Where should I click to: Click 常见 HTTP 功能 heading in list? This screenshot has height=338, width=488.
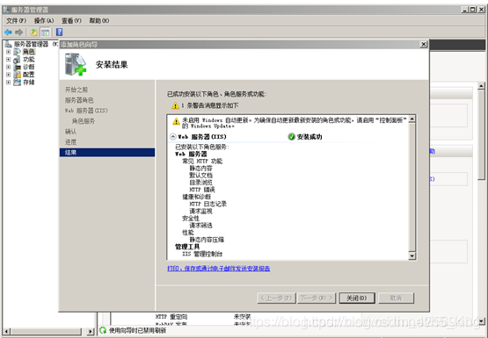click(202, 162)
